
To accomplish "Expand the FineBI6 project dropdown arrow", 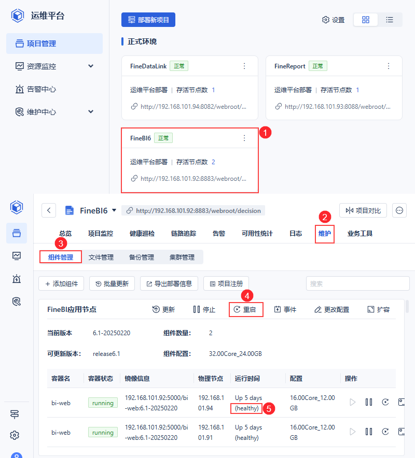I will pyautogui.click(x=114, y=210).
